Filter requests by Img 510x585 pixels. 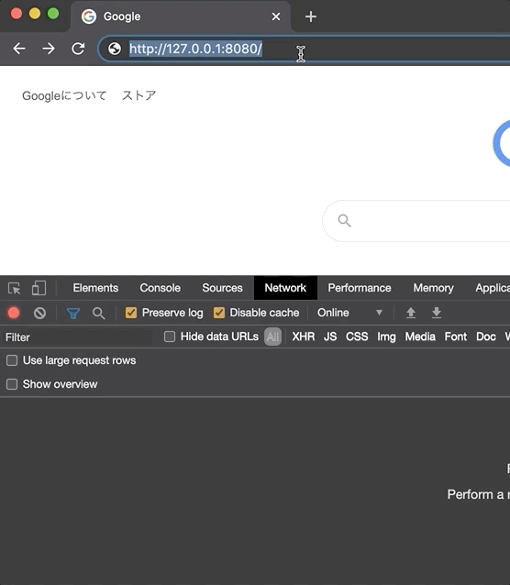(x=386, y=337)
